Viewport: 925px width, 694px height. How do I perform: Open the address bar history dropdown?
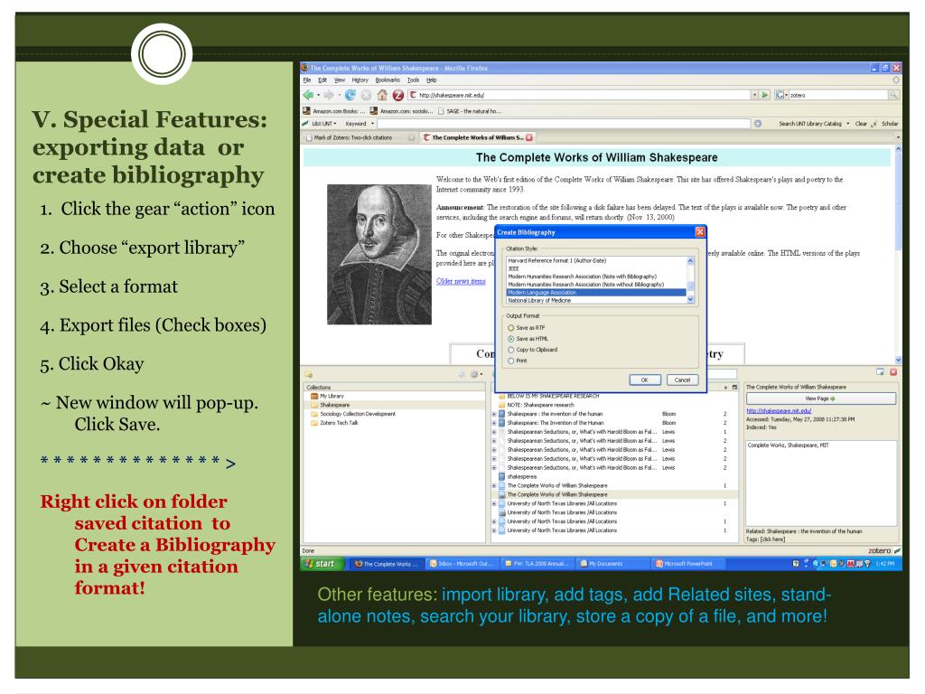point(754,94)
